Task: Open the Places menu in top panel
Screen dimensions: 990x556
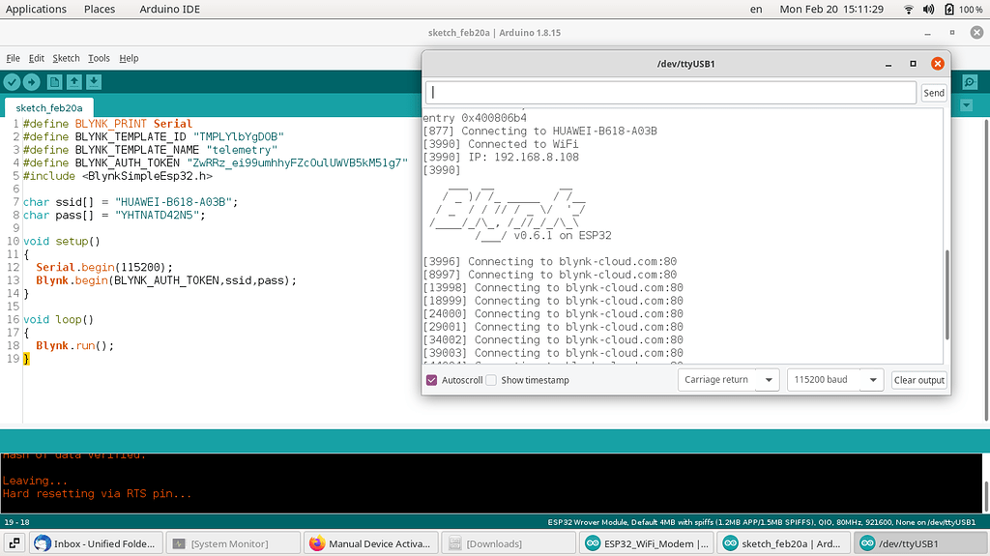Action: [100, 9]
